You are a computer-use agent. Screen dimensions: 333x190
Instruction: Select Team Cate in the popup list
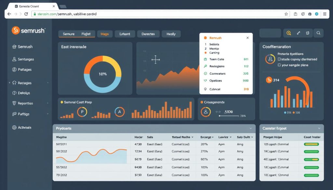pos(217,59)
